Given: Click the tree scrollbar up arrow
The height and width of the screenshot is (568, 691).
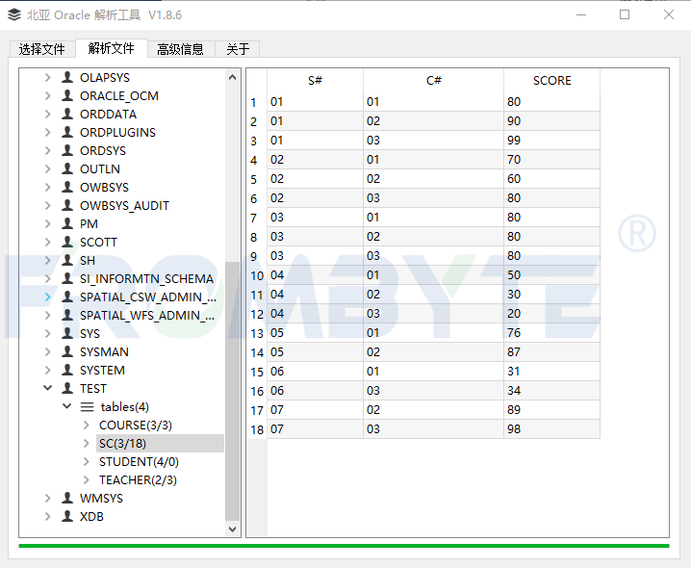Looking at the screenshot, I should (x=232, y=78).
